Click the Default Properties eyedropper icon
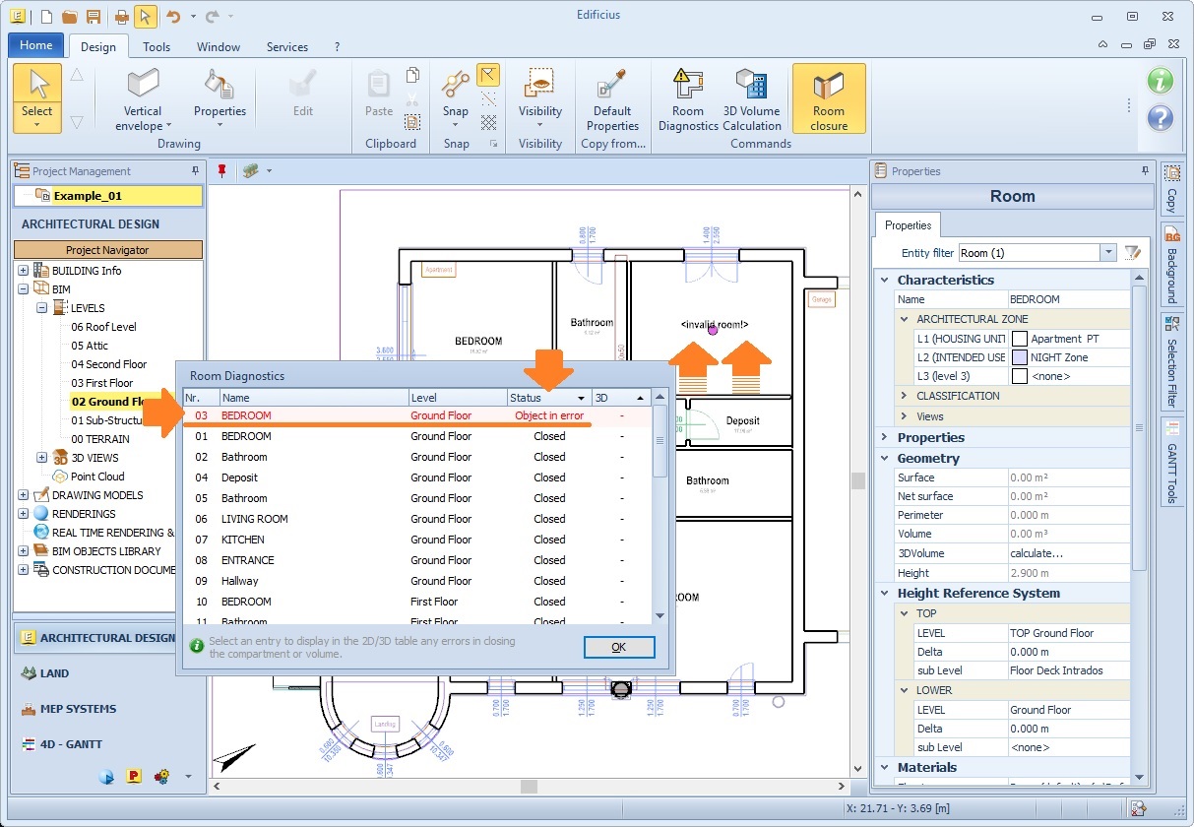1194x827 pixels. 612,85
